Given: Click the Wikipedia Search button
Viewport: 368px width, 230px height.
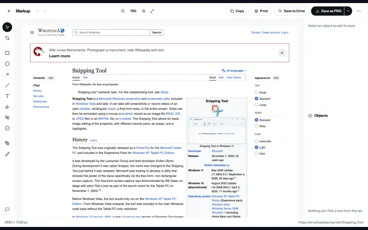Looking at the screenshot, I should click(156, 32).
